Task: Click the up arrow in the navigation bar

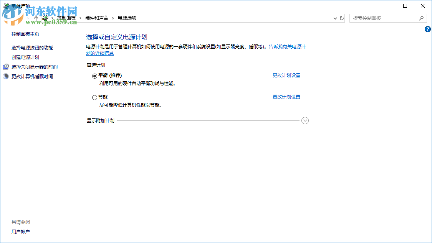Action: click(36, 18)
